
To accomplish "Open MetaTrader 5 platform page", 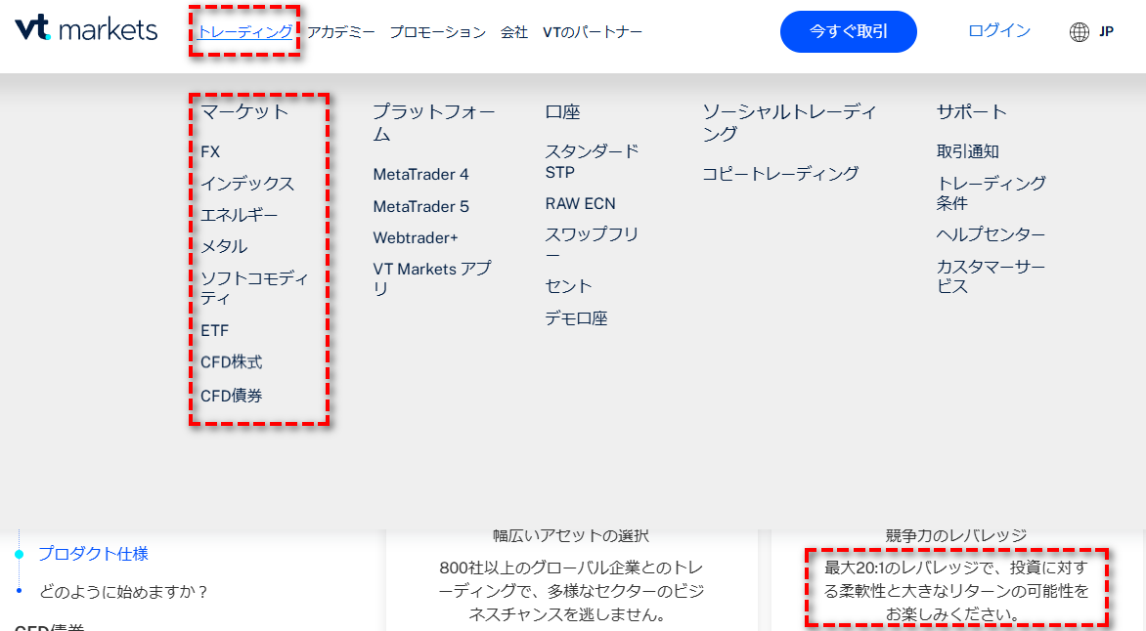I will point(421,207).
